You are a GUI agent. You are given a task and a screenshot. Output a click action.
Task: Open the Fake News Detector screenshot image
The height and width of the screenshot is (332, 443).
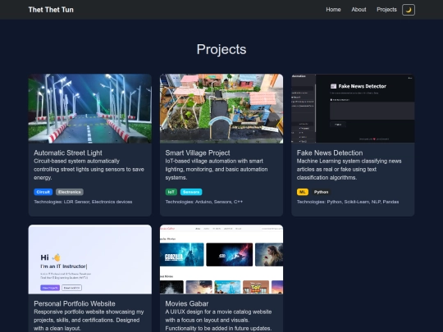pyautogui.click(x=353, y=108)
